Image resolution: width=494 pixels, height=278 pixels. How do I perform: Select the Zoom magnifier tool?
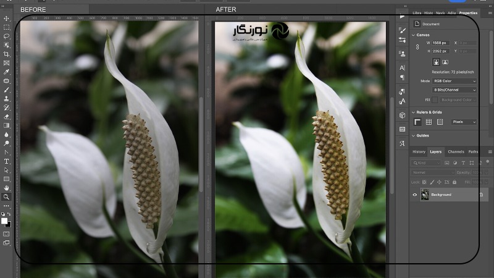point(6,197)
